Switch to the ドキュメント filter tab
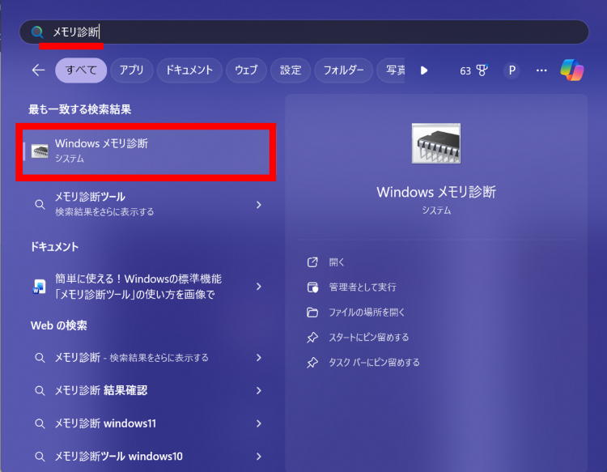 click(x=189, y=70)
